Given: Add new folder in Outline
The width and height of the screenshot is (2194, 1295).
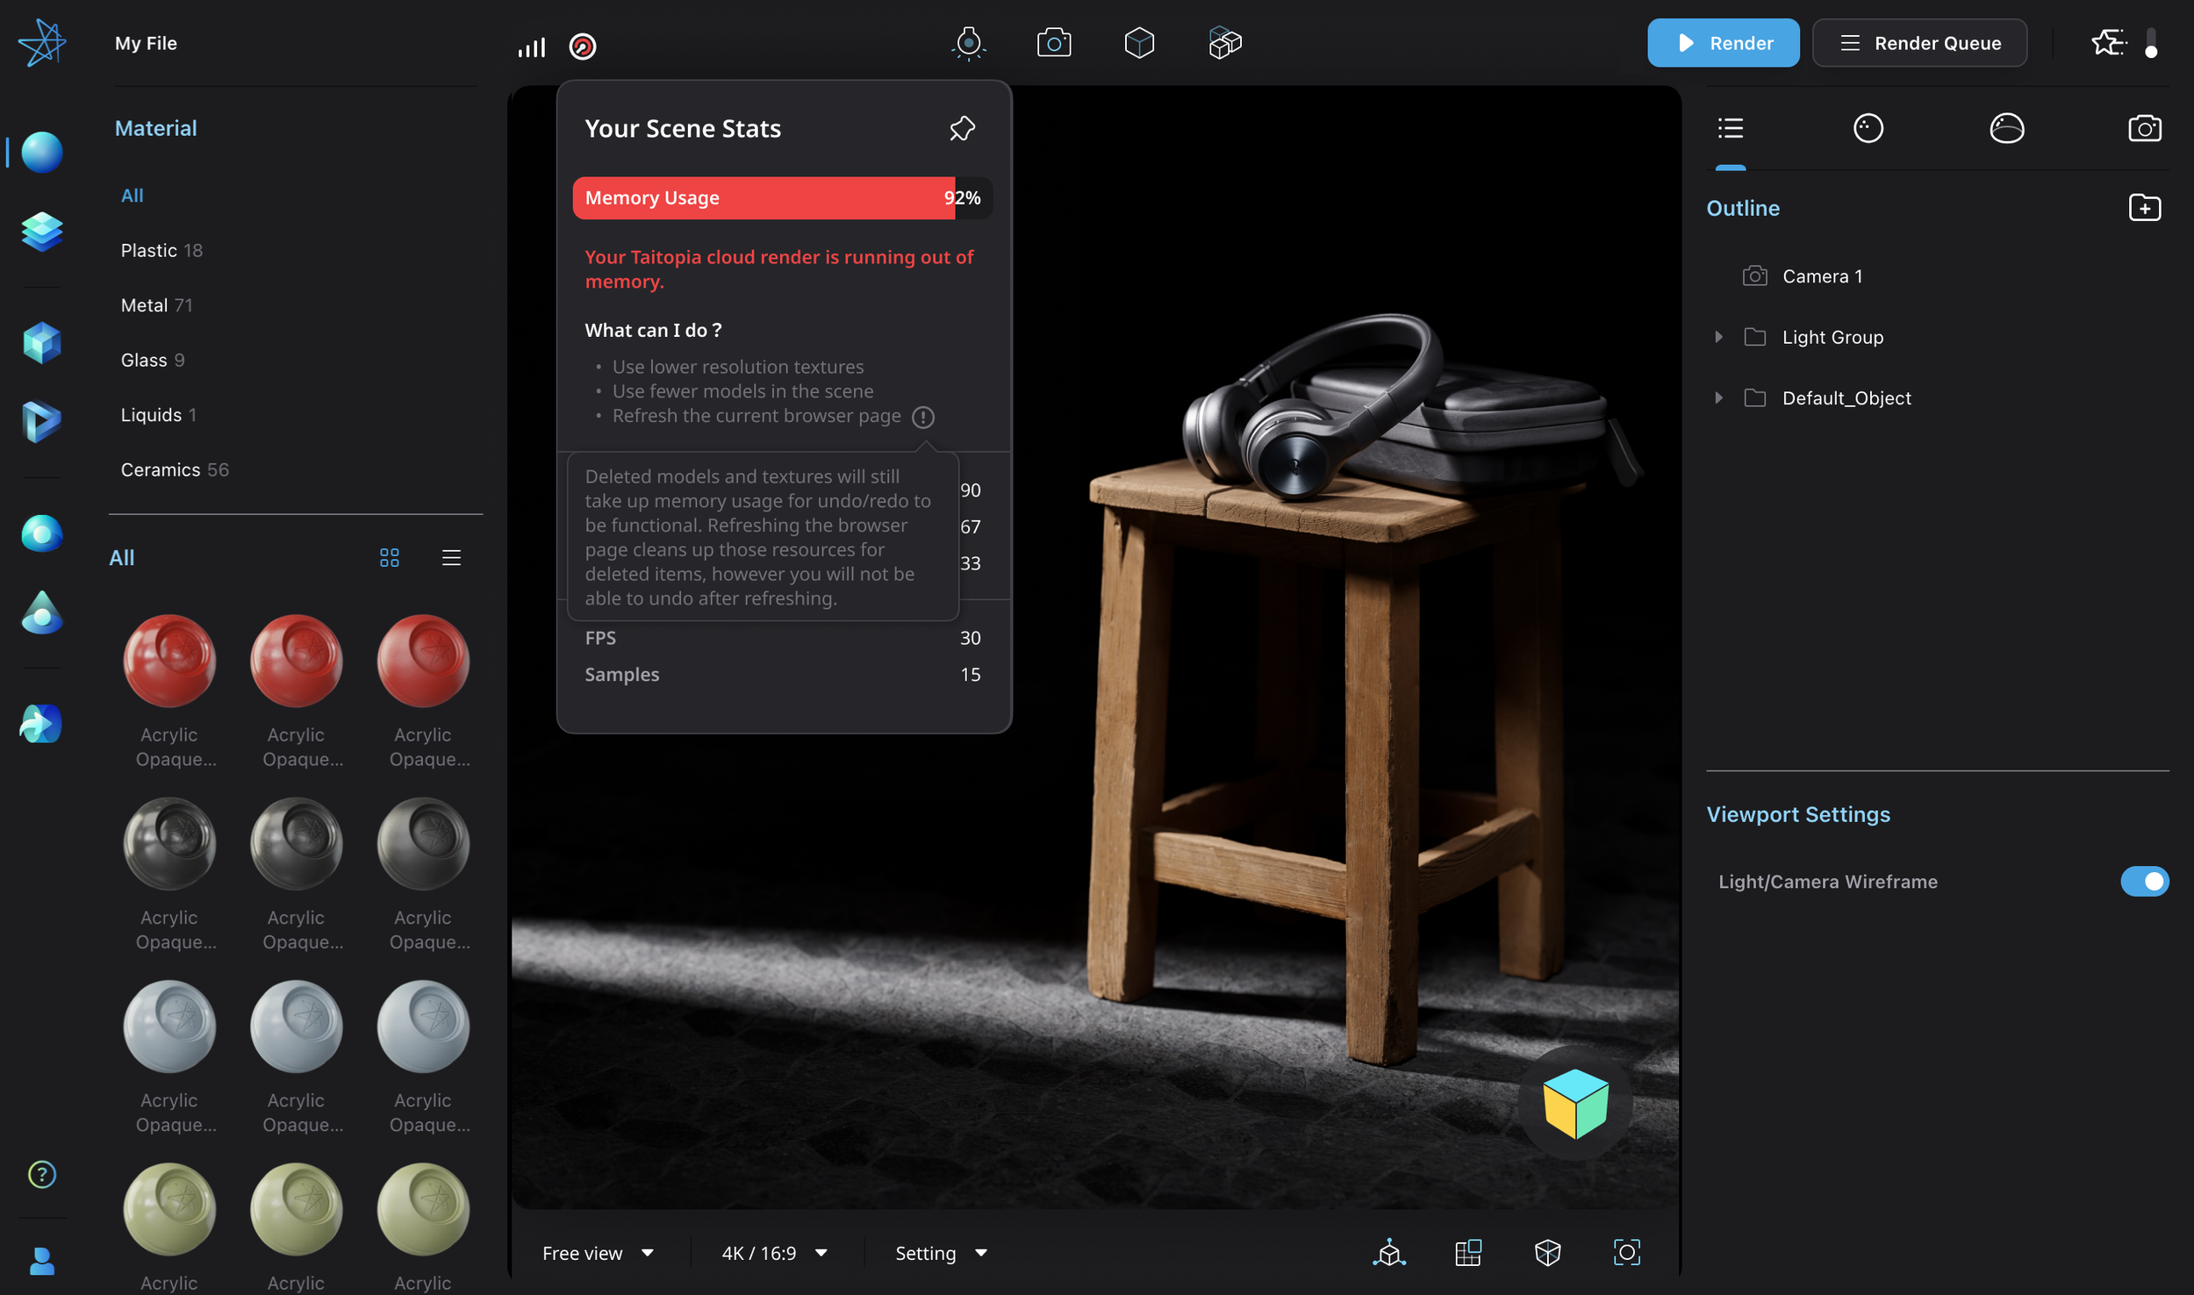Looking at the screenshot, I should click(2144, 208).
